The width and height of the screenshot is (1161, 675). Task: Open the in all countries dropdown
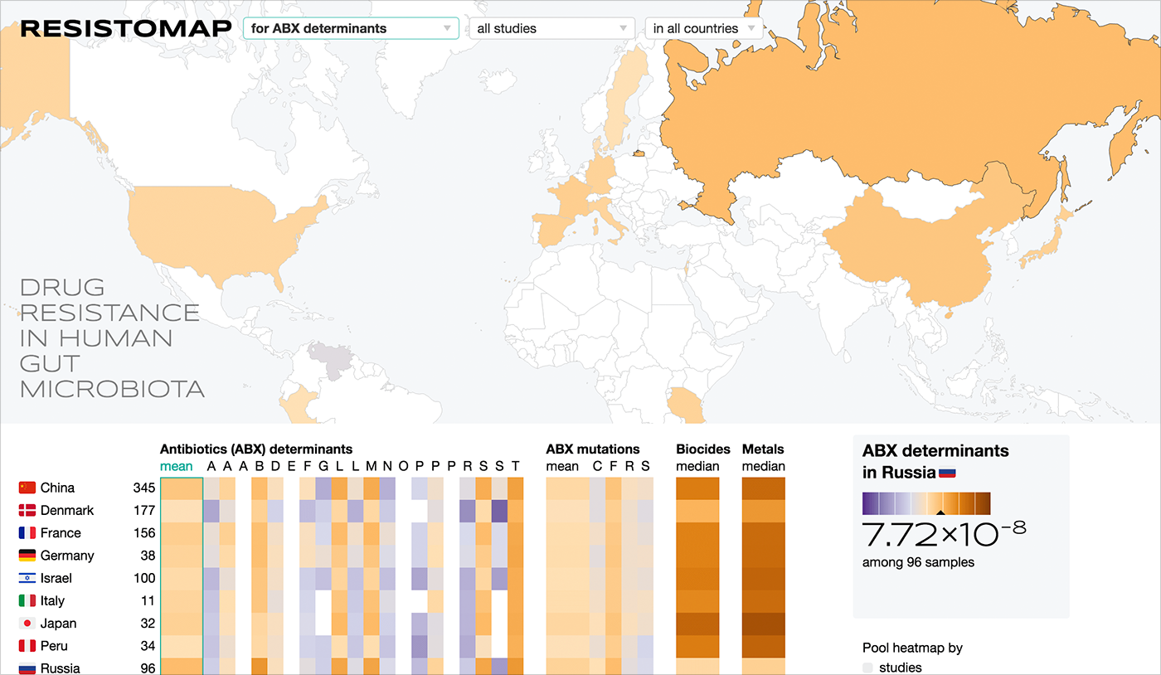(x=704, y=28)
